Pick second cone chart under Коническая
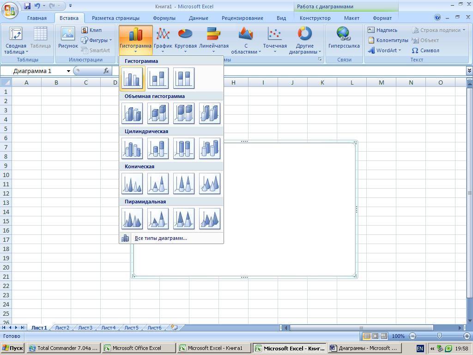This screenshot has height=355, width=473. click(158, 184)
